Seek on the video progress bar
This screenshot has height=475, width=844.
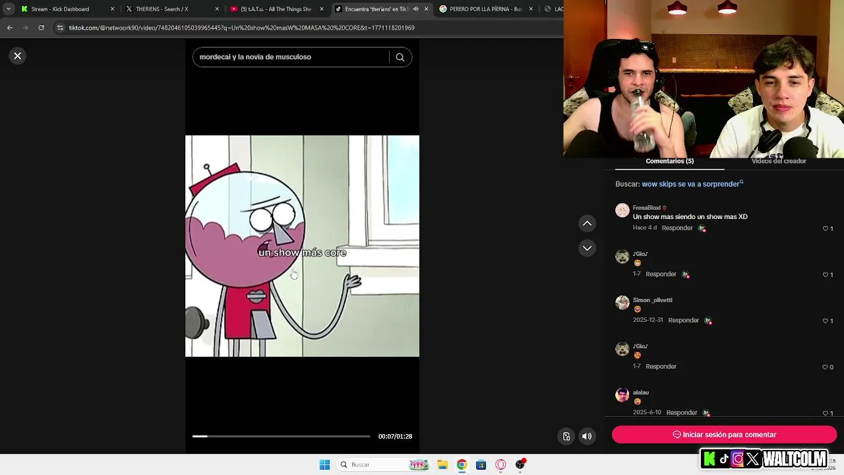pos(281,436)
